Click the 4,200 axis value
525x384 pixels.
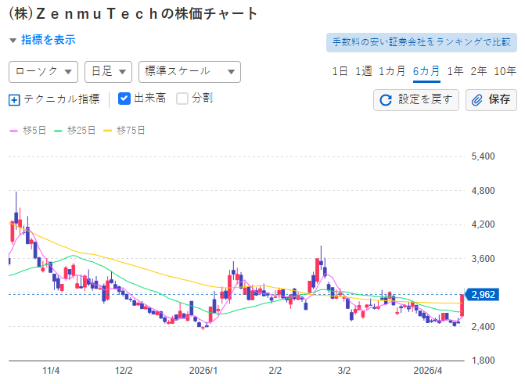[483, 224]
